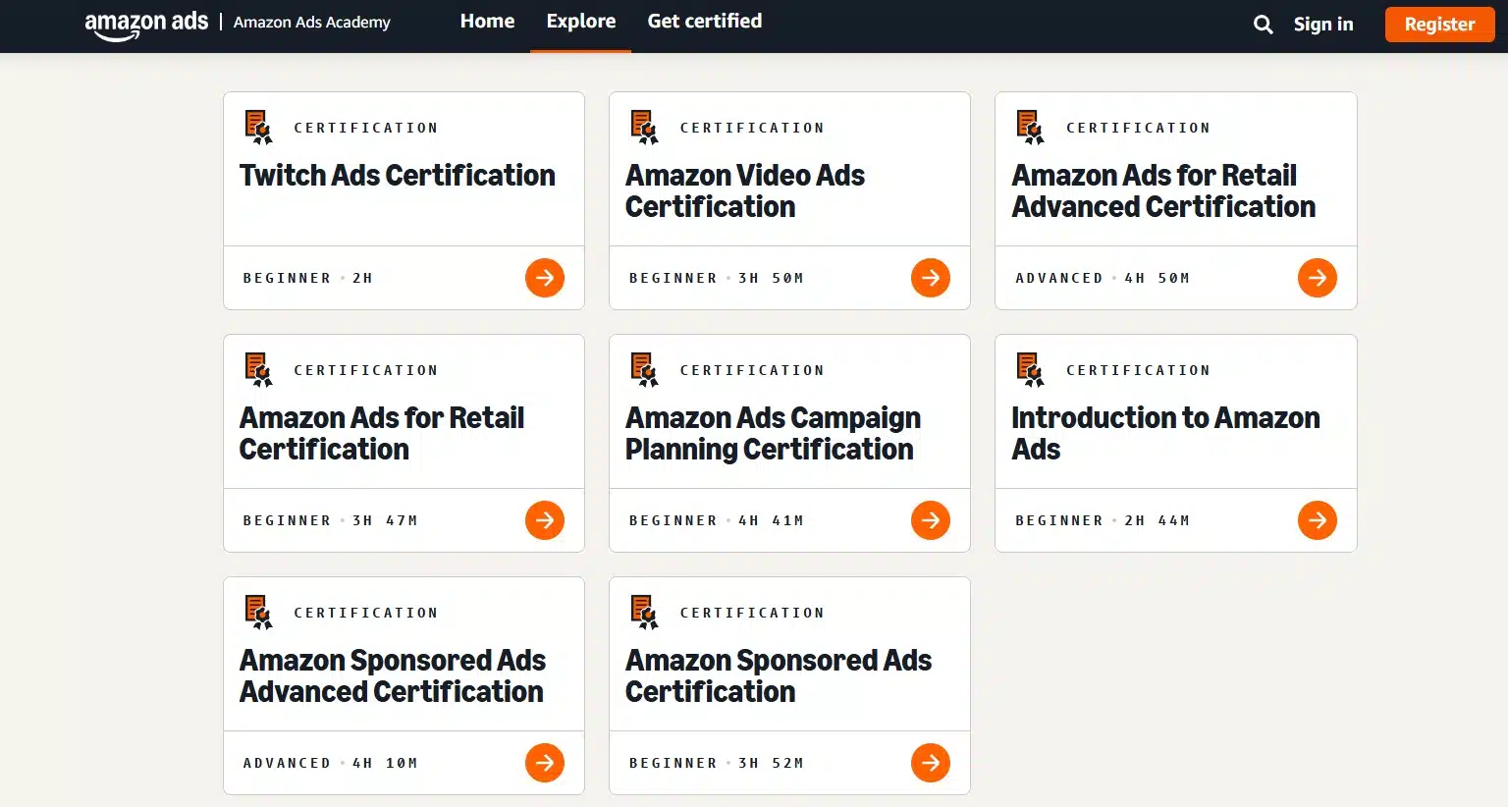Open Amazon Ads Campaign Planning Certification title
This screenshot has height=807, width=1508.
coord(773,434)
